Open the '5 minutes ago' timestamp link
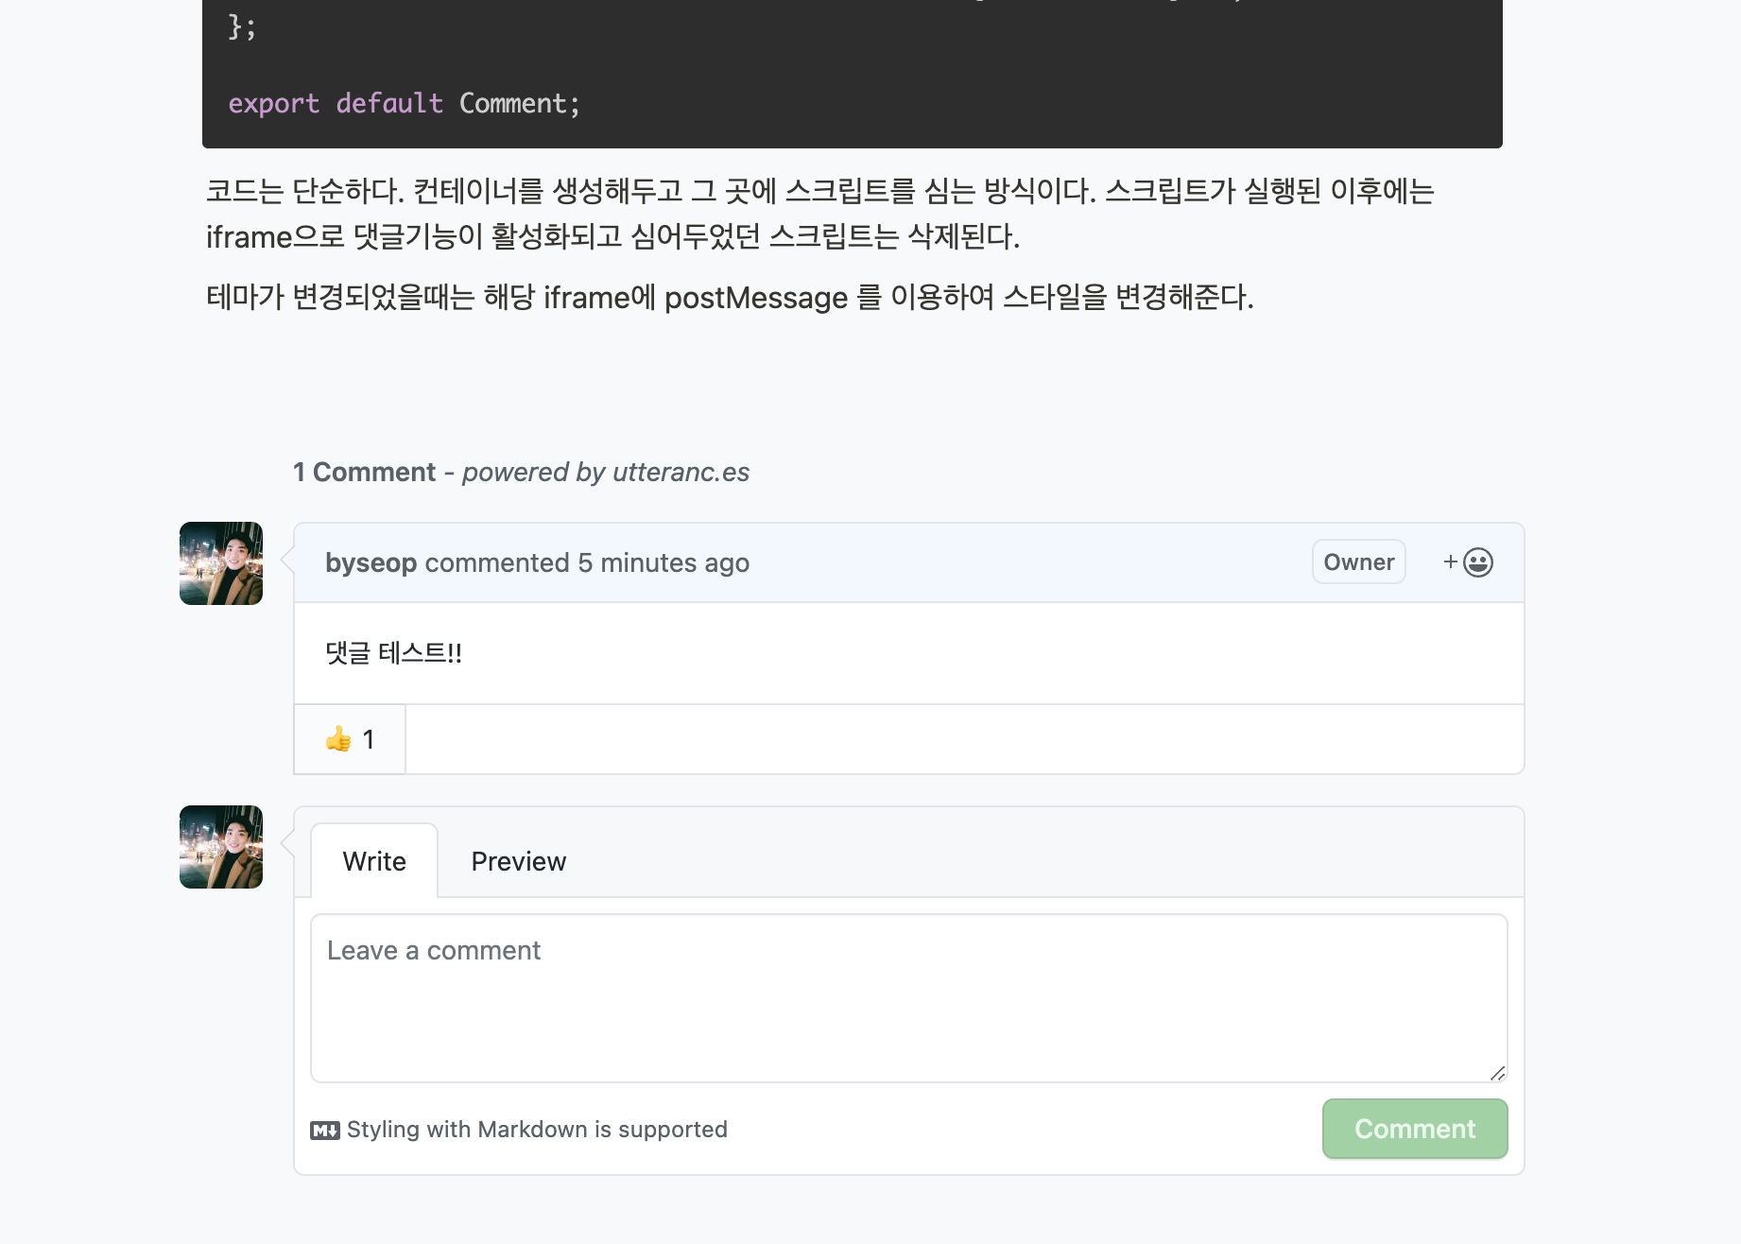 pyautogui.click(x=664, y=562)
